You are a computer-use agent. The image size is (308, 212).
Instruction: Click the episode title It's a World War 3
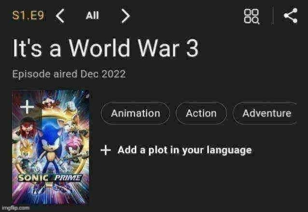pyautogui.click(x=105, y=48)
